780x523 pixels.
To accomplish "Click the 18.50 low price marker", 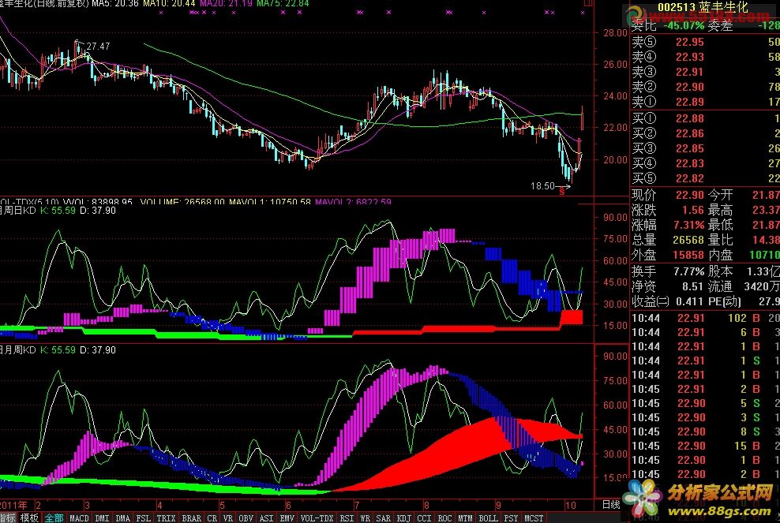I will pos(542,186).
